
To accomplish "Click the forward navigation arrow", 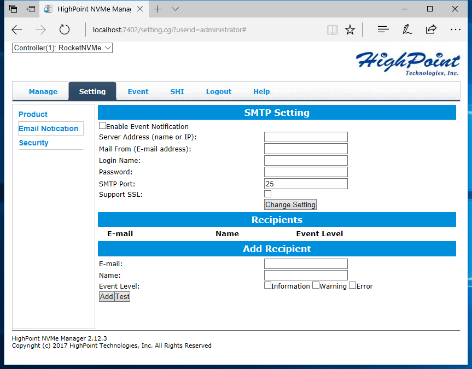I will click(x=40, y=30).
